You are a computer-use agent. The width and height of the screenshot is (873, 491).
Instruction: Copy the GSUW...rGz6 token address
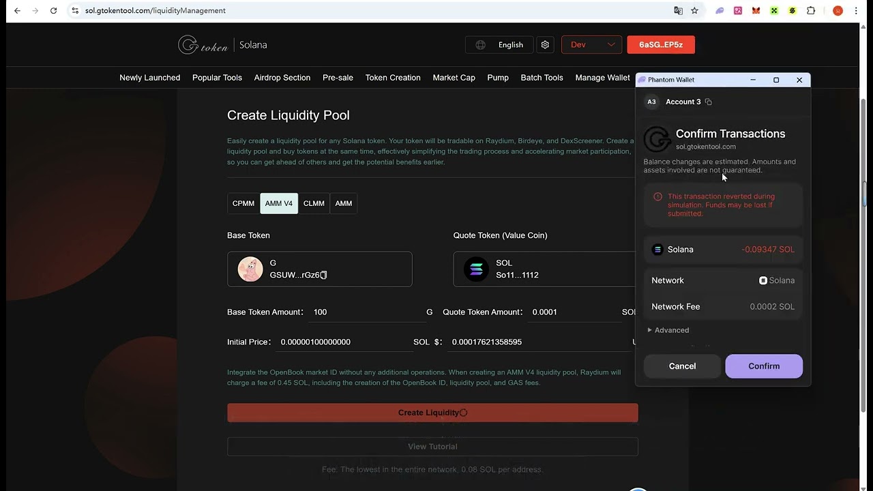(x=324, y=275)
